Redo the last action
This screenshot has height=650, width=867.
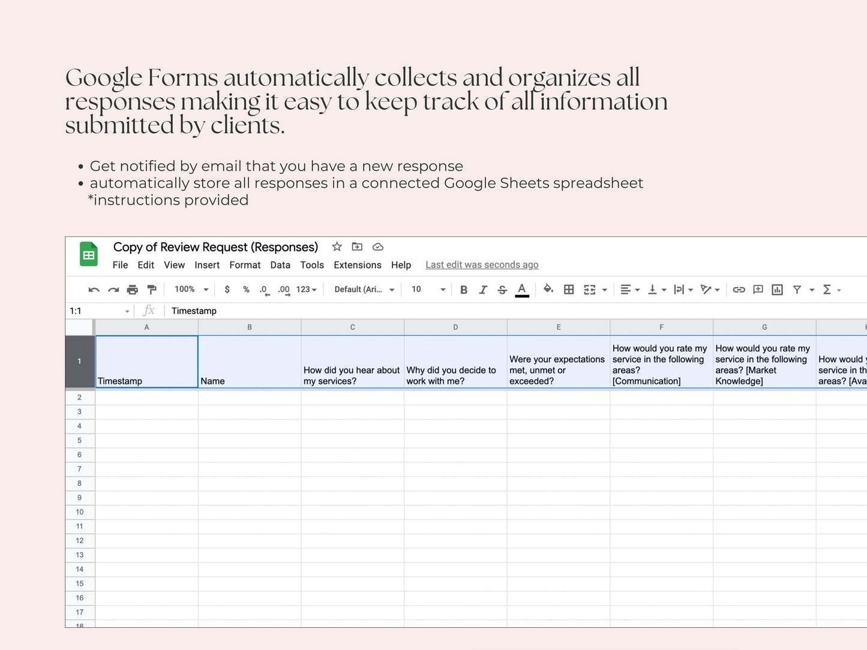pyautogui.click(x=113, y=290)
